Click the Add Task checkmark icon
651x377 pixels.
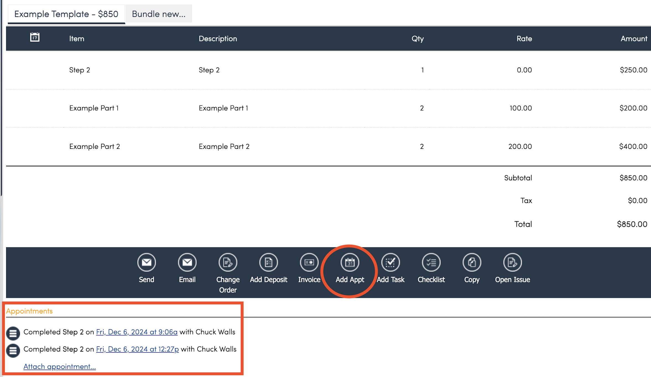(390, 262)
